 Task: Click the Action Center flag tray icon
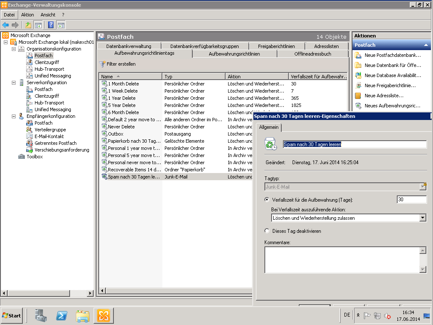pos(367,316)
